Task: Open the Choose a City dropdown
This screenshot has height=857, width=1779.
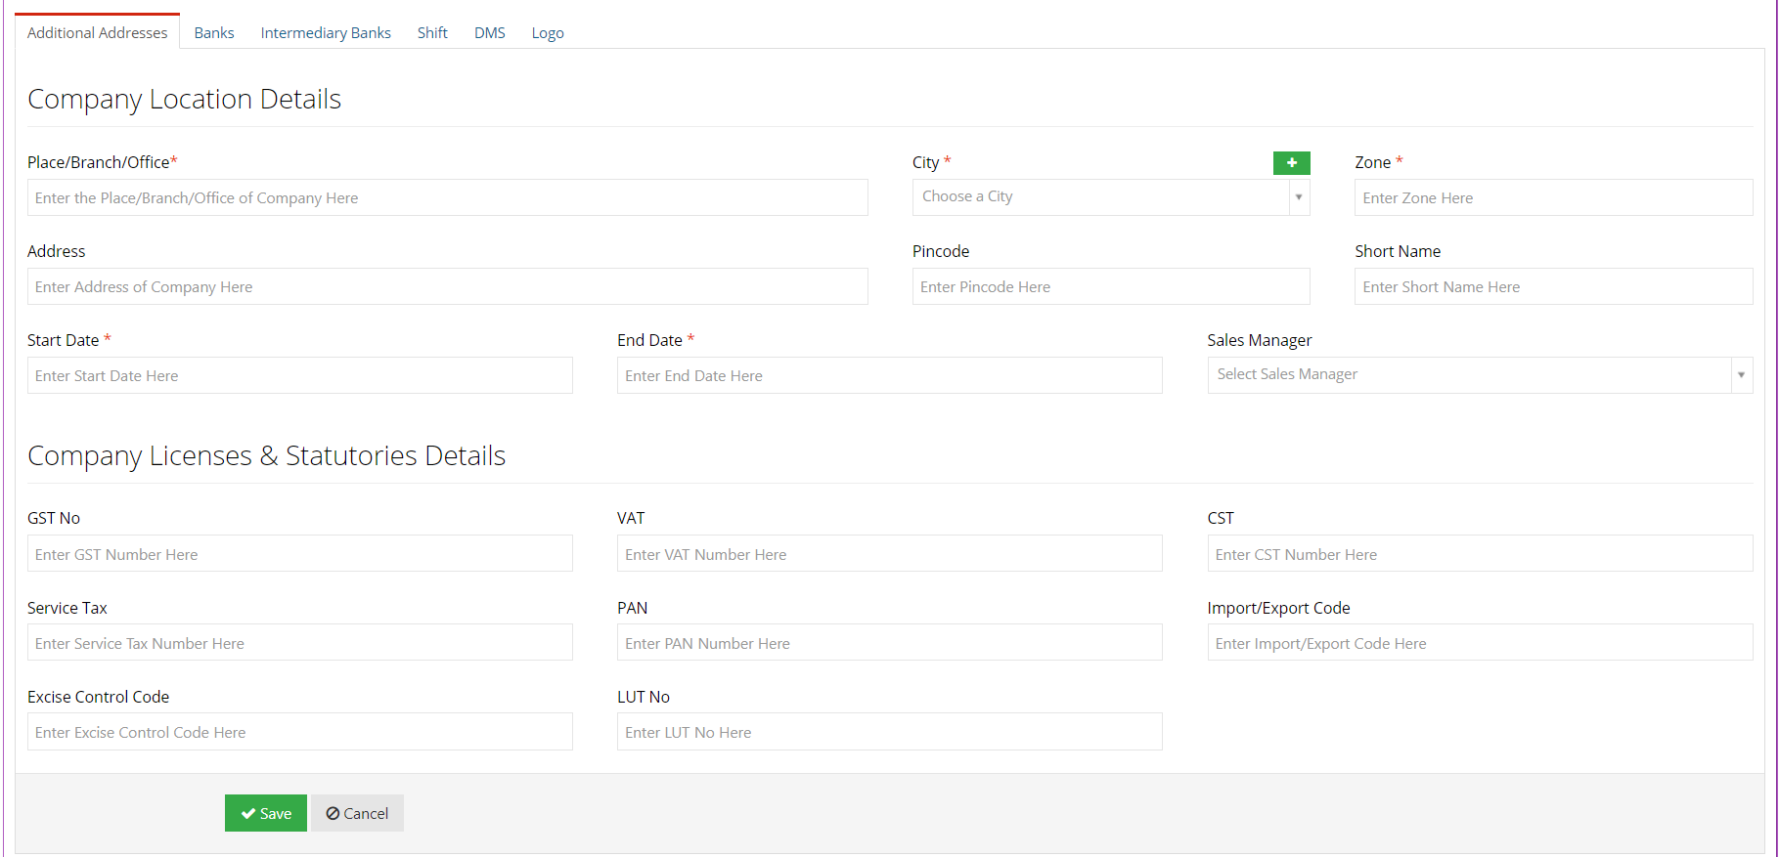Action: click(1111, 196)
